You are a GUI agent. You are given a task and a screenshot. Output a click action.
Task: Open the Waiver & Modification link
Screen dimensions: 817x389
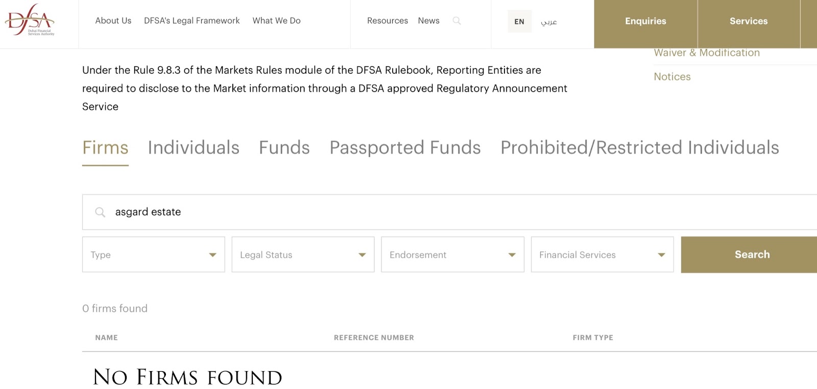pyautogui.click(x=707, y=53)
